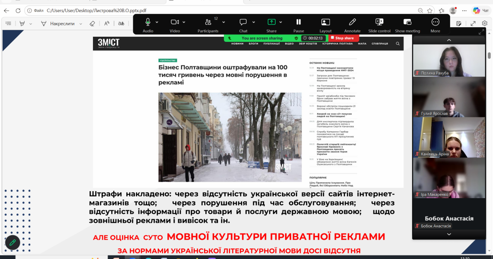
Task: Show next videos with the down chevron
Action: click(x=449, y=234)
